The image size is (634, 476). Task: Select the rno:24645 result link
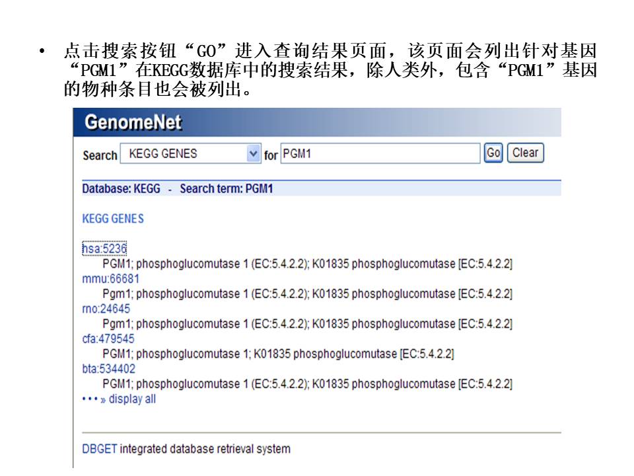coord(106,309)
